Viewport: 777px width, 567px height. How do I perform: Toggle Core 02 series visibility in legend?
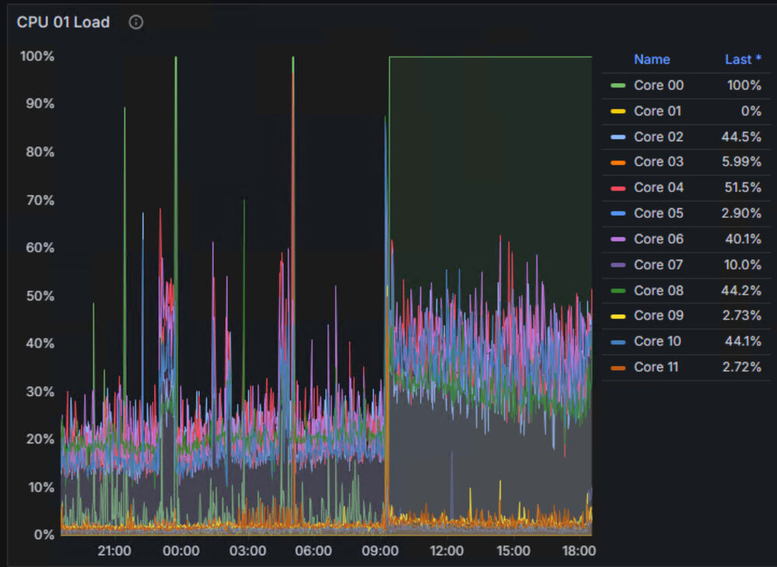pos(659,137)
